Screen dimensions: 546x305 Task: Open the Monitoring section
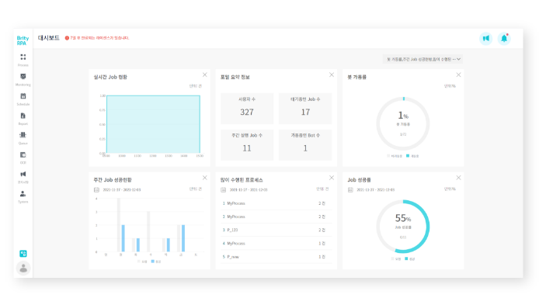tap(23, 79)
